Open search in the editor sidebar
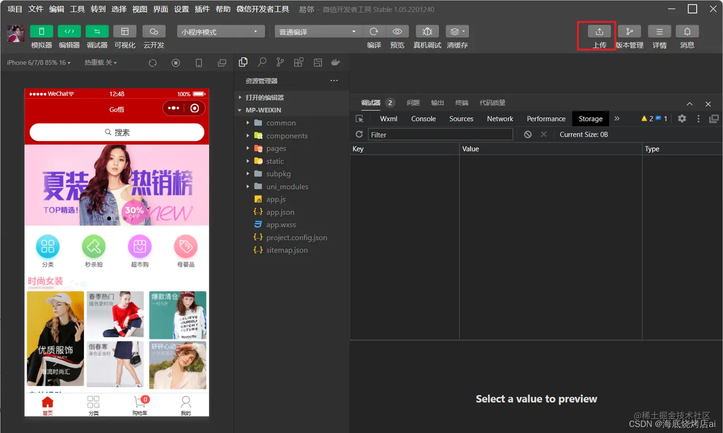Viewport: 723px width, 433px height. (262, 62)
